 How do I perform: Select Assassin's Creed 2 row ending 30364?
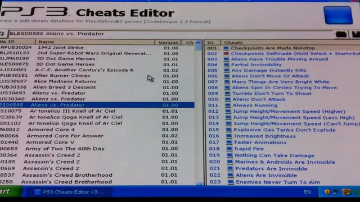[97, 155]
